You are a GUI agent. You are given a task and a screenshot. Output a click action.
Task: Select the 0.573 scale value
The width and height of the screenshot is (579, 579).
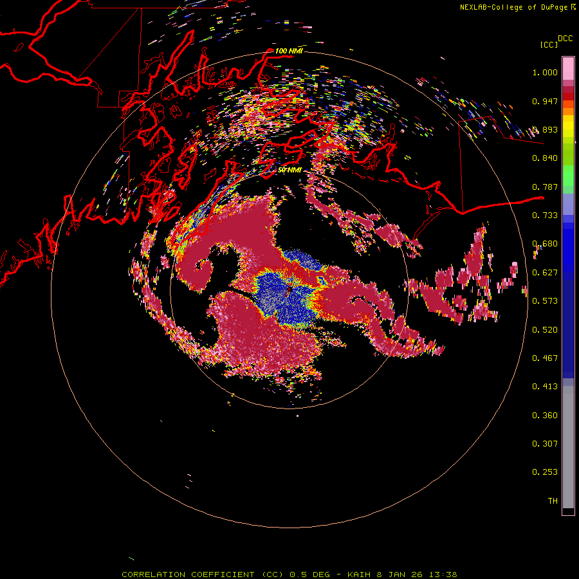[x=545, y=300]
